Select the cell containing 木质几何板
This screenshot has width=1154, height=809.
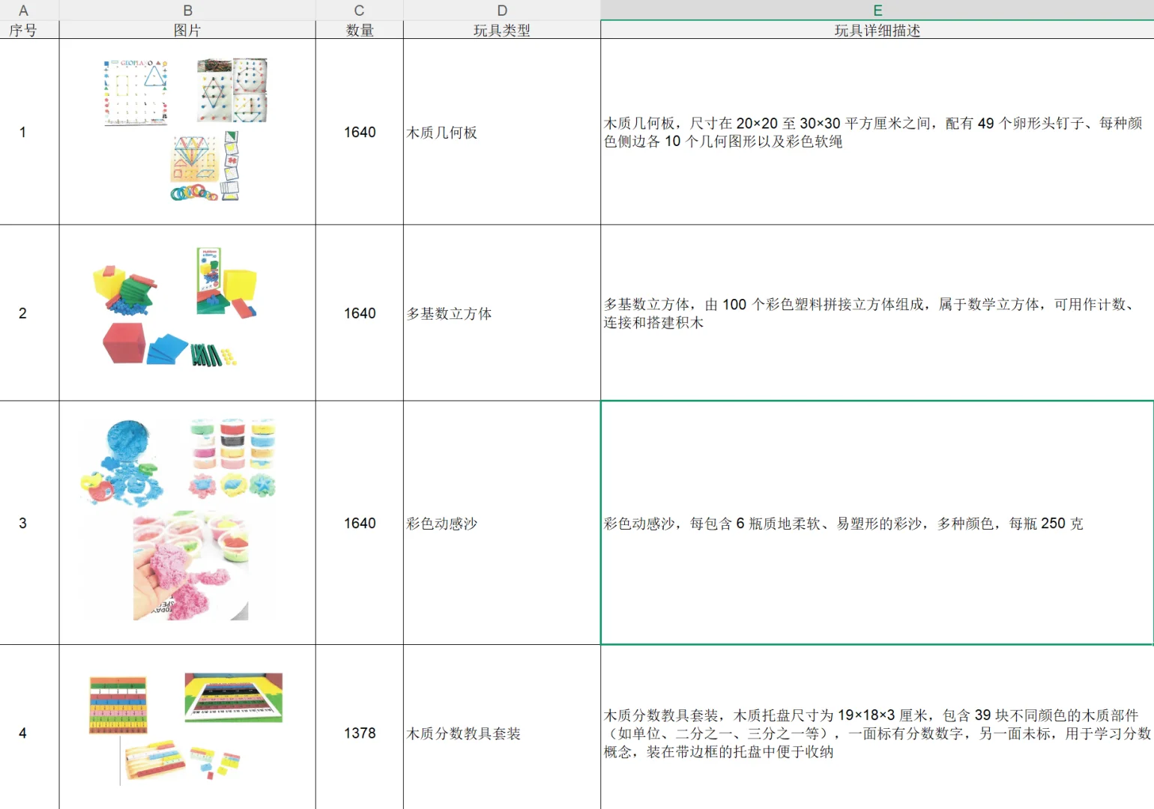tap(501, 133)
